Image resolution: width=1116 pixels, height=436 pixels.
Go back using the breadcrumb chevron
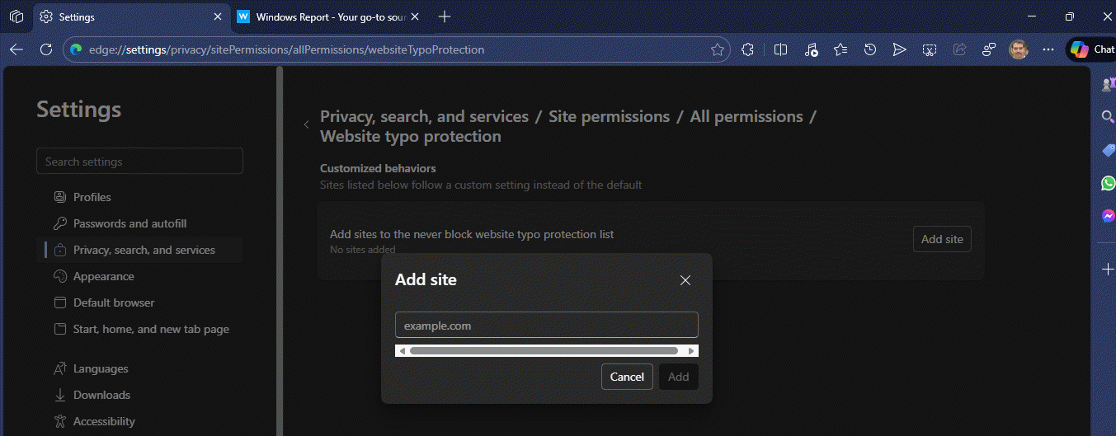[x=307, y=124]
